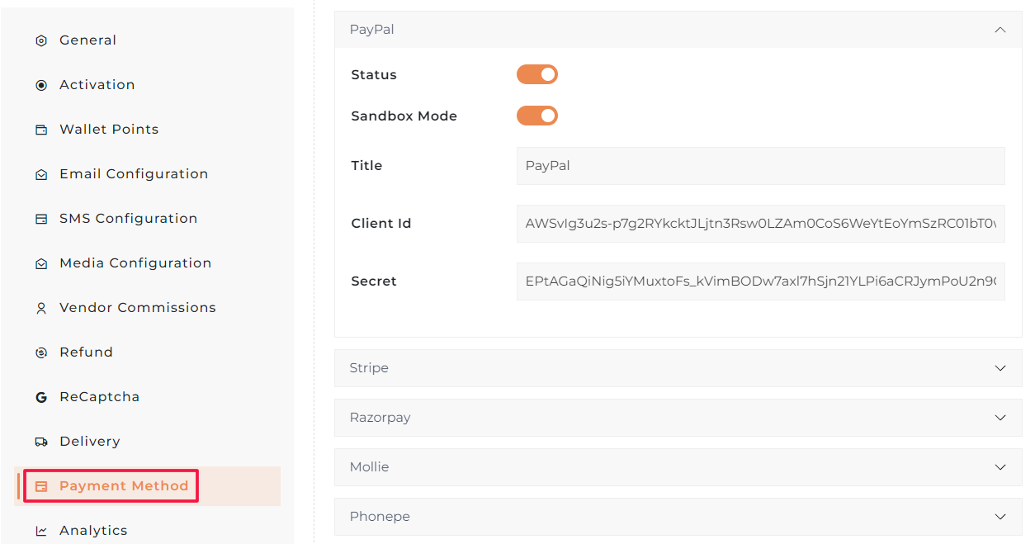Viewport: 1035px width, 544px height.
Task: Disable the PayPal Status toggle
Action: coord(537,75)
